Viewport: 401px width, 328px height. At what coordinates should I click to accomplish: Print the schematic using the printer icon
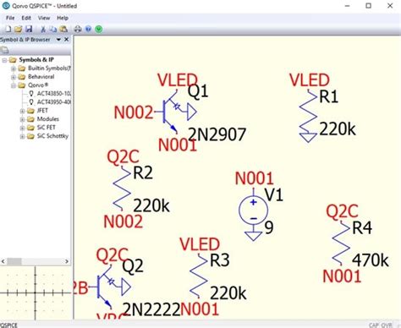coord(78,29)
